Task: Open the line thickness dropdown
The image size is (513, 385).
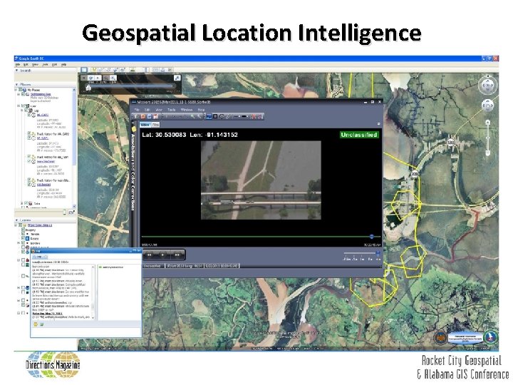Action: (244, 116)
